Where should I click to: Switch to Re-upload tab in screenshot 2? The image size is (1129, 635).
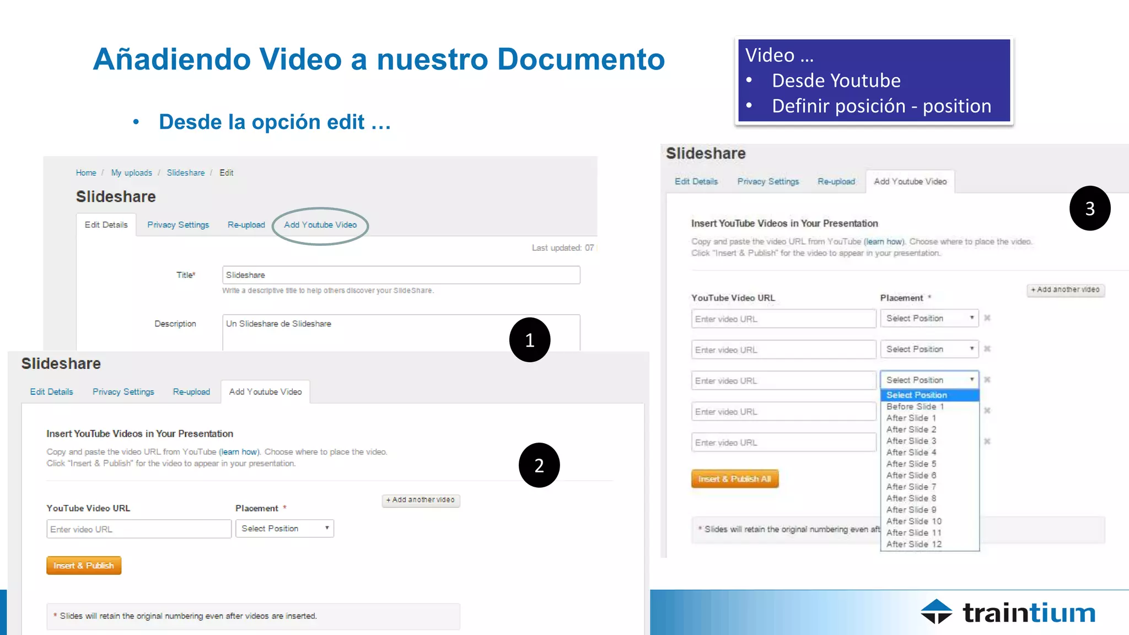192,392
